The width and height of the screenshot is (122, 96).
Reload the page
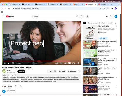[x=9, y=8]
